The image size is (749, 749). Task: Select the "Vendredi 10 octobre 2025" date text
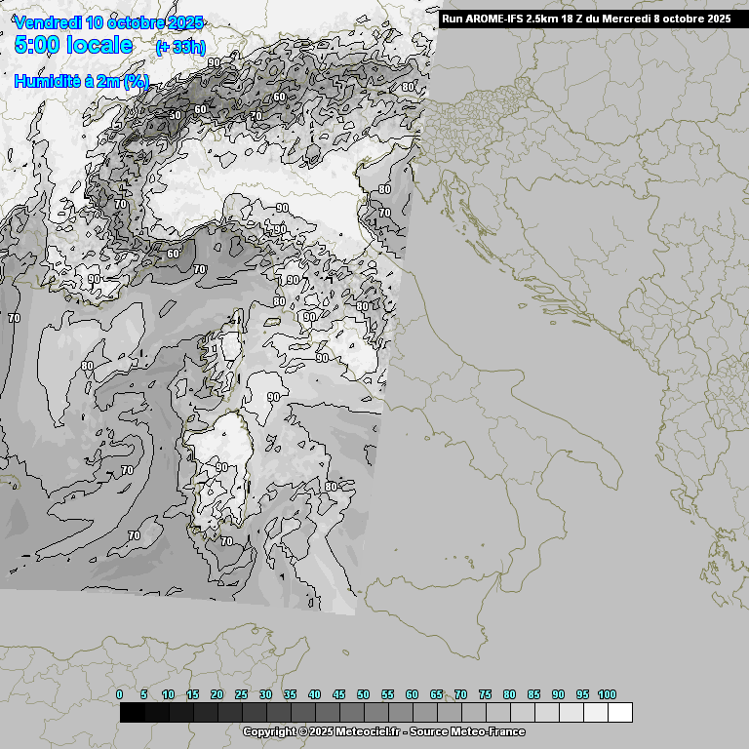108,22
